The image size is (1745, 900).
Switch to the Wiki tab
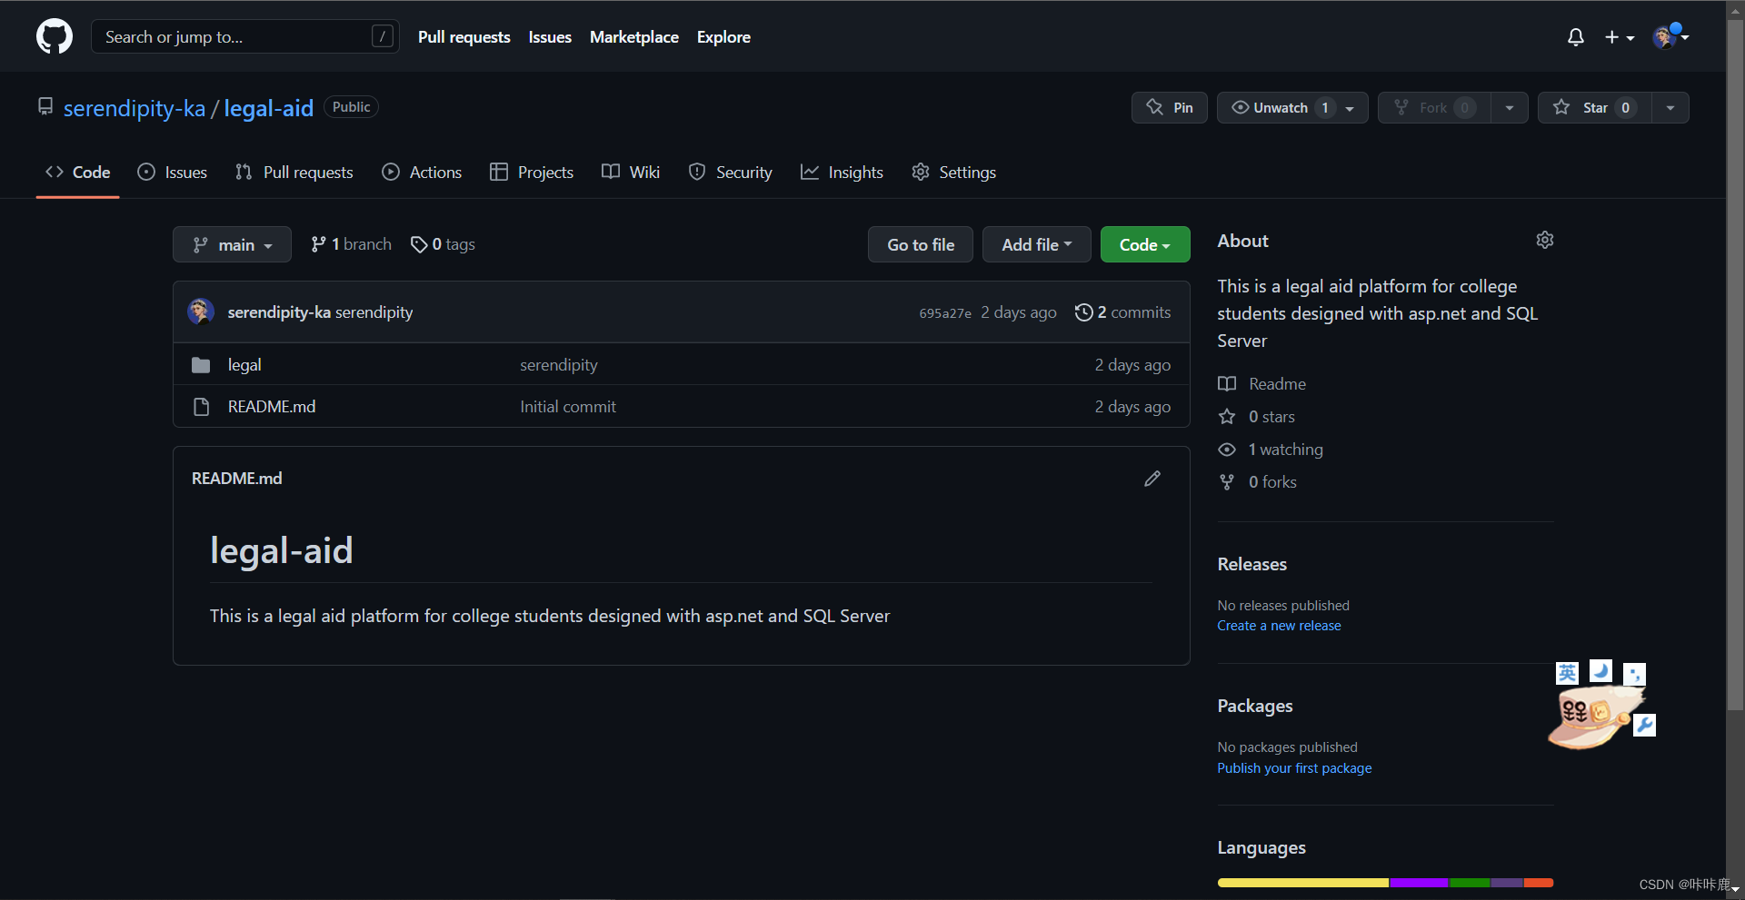[x=631, y=172]
